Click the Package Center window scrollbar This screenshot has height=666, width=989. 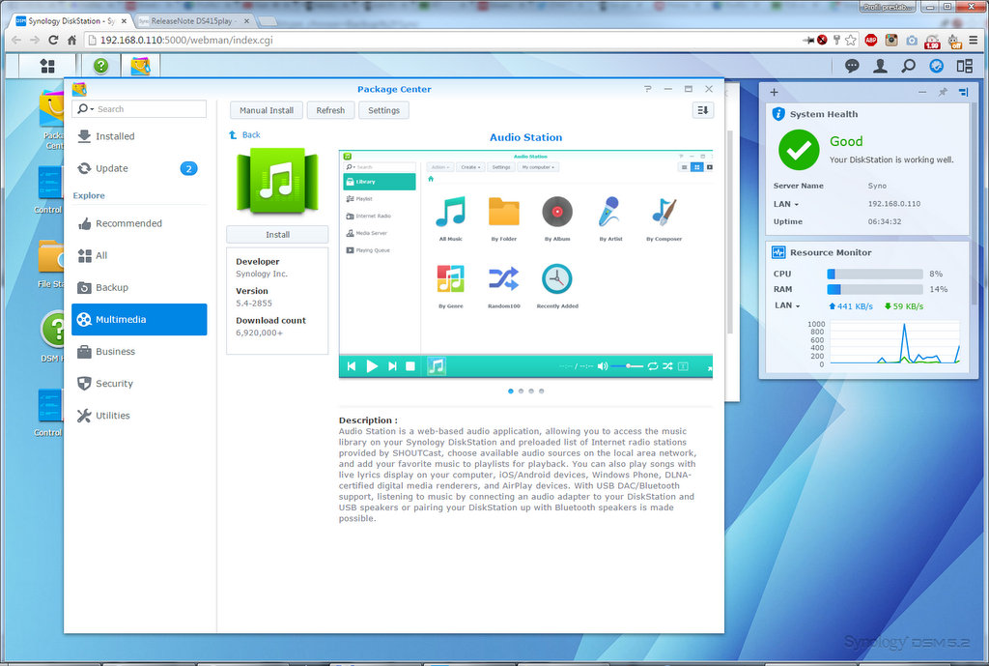tap(730, 232)
